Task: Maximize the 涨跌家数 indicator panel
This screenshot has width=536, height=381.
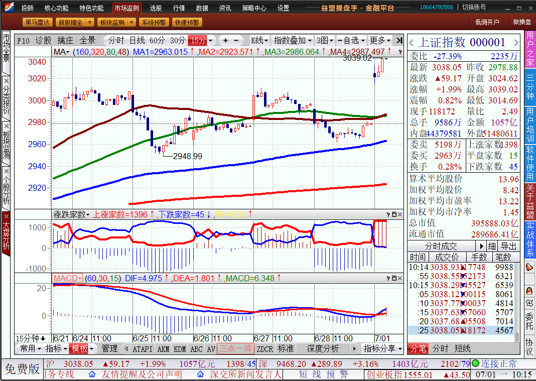Action: (x=394, y=214)
